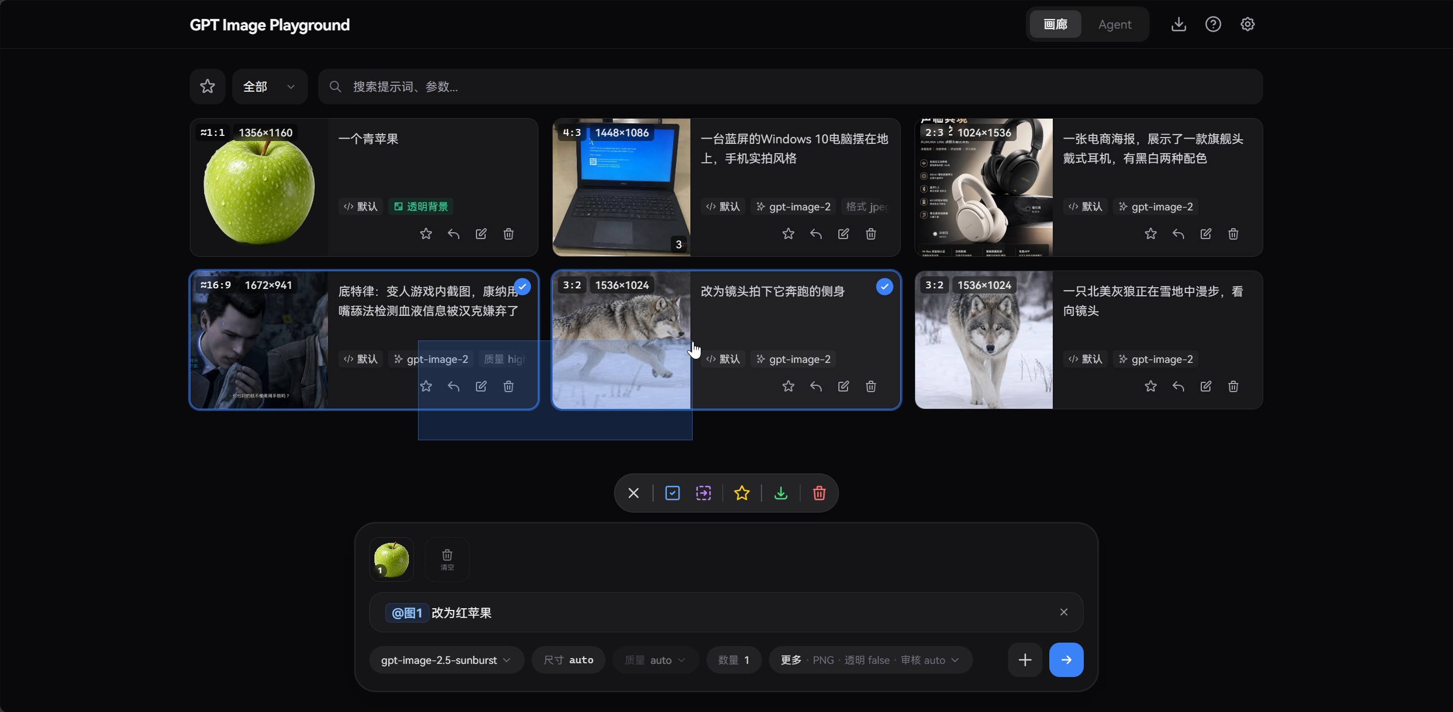Screen dimensions: 1453x712
Task: Favorite the Windows 10 blue-screen card
Action: 788,234
